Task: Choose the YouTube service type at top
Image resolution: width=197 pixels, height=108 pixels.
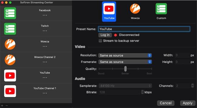Action: (109, 12)
